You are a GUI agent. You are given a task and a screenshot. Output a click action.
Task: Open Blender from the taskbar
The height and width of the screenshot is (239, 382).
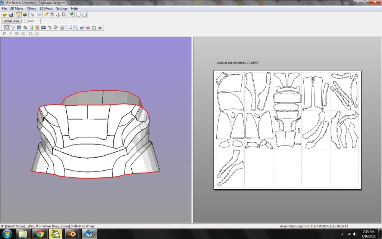coord(72,234)
